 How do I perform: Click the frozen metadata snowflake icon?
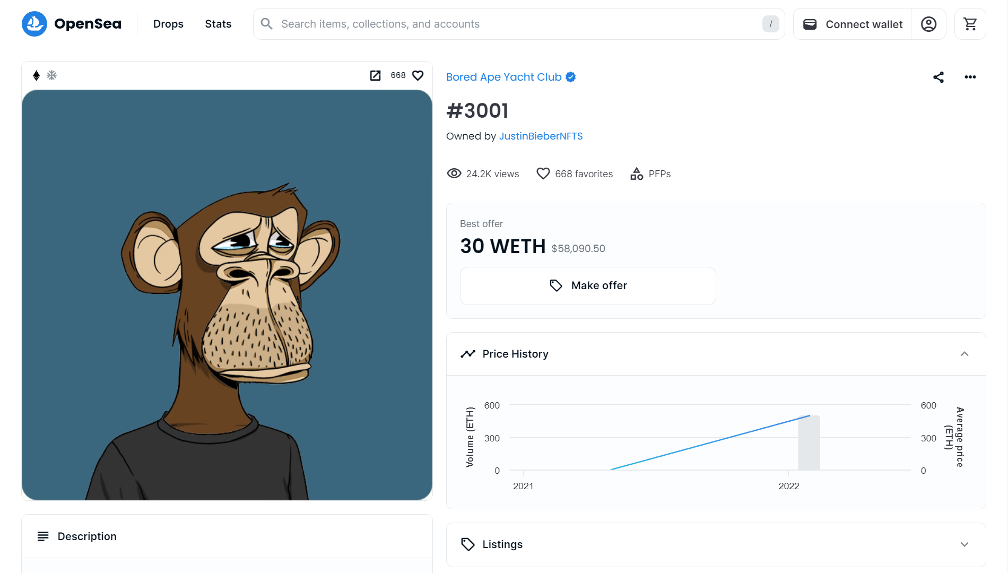[51, 75]
